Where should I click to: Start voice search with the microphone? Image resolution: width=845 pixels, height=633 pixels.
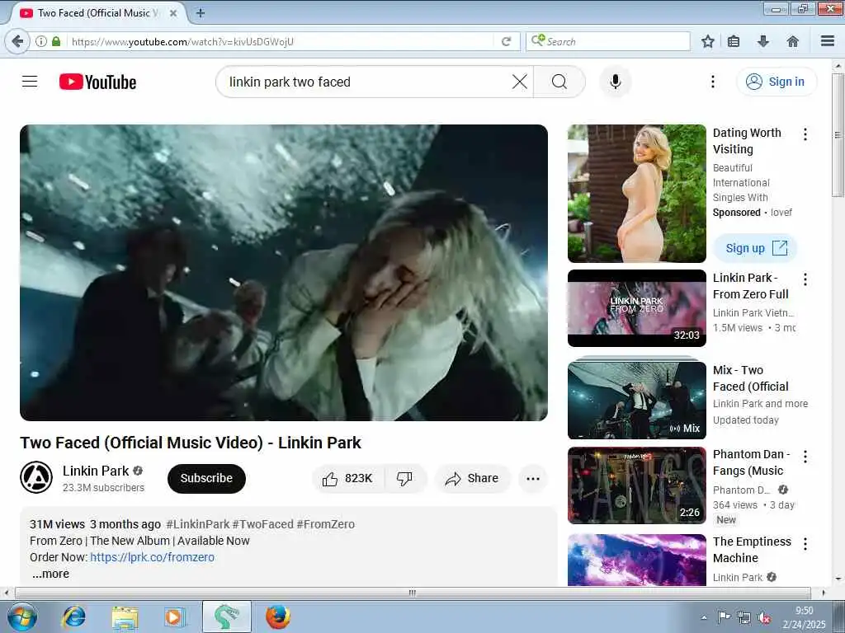tap(616, 82)
